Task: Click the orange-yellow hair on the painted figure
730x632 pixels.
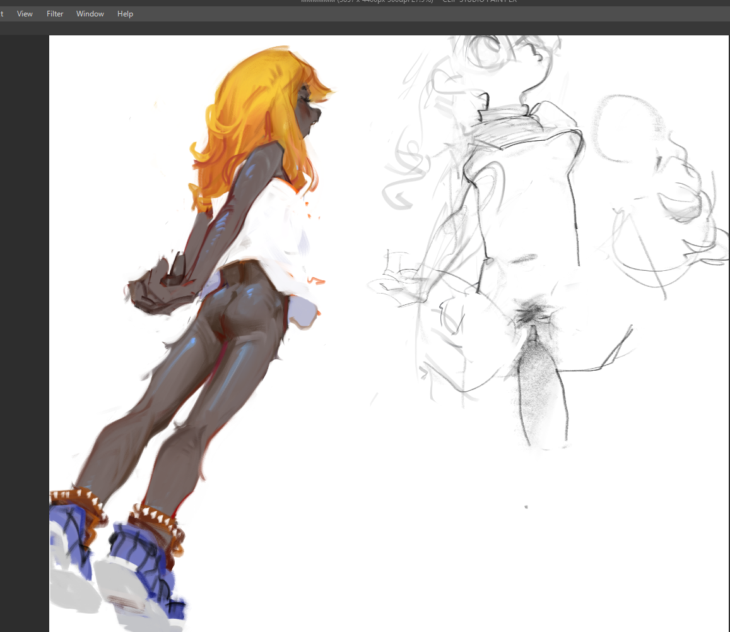Action: tap(252, 107)
